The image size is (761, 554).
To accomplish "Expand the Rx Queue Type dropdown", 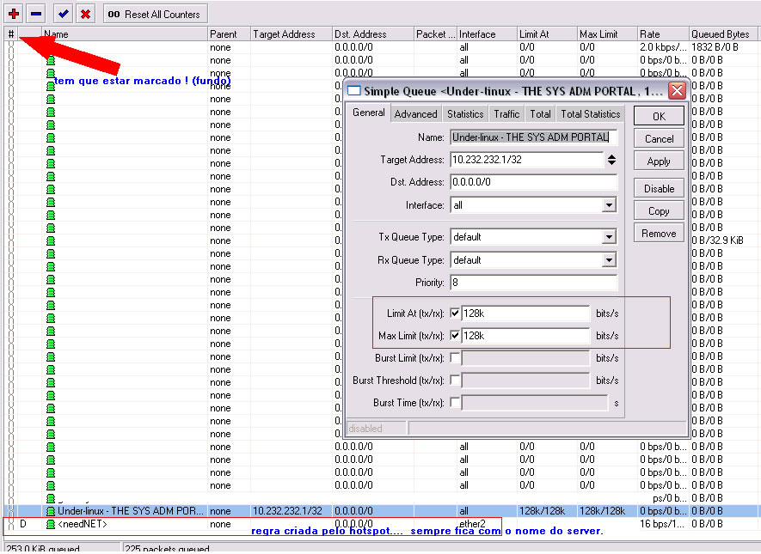I will [x=609, y=260].
